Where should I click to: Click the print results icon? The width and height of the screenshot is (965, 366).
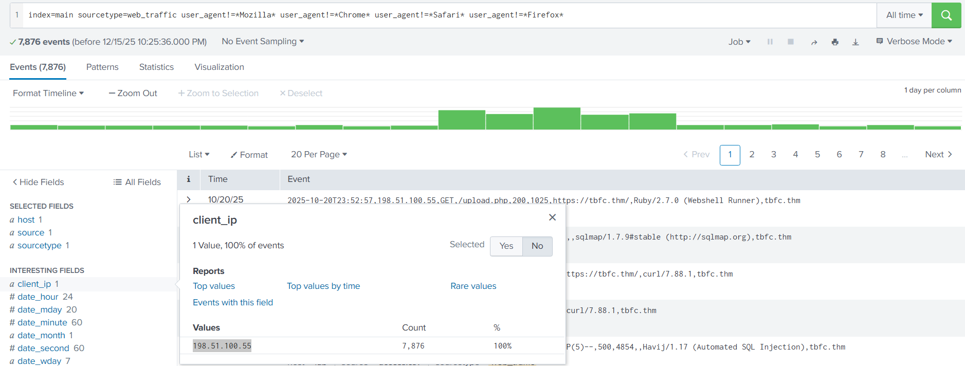[835, 42]
